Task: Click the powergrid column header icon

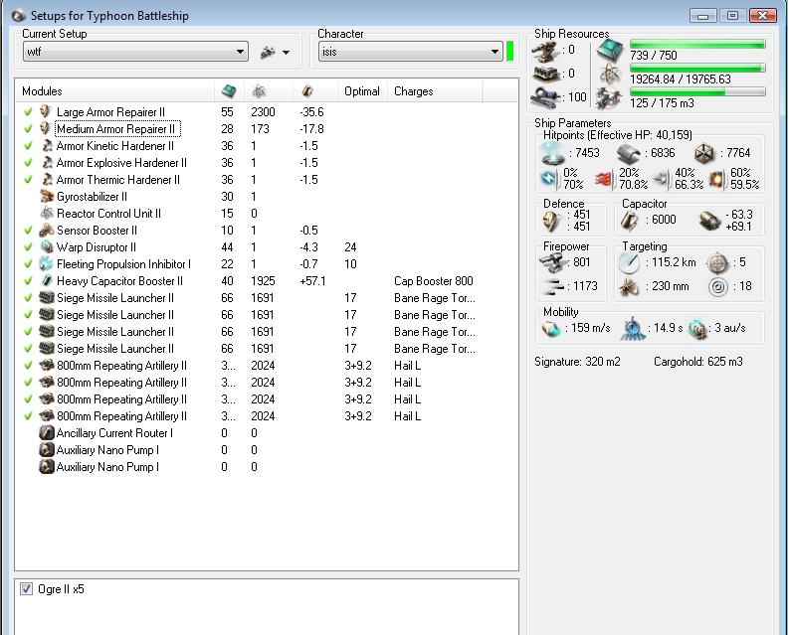Action: [x=259, y=91]
